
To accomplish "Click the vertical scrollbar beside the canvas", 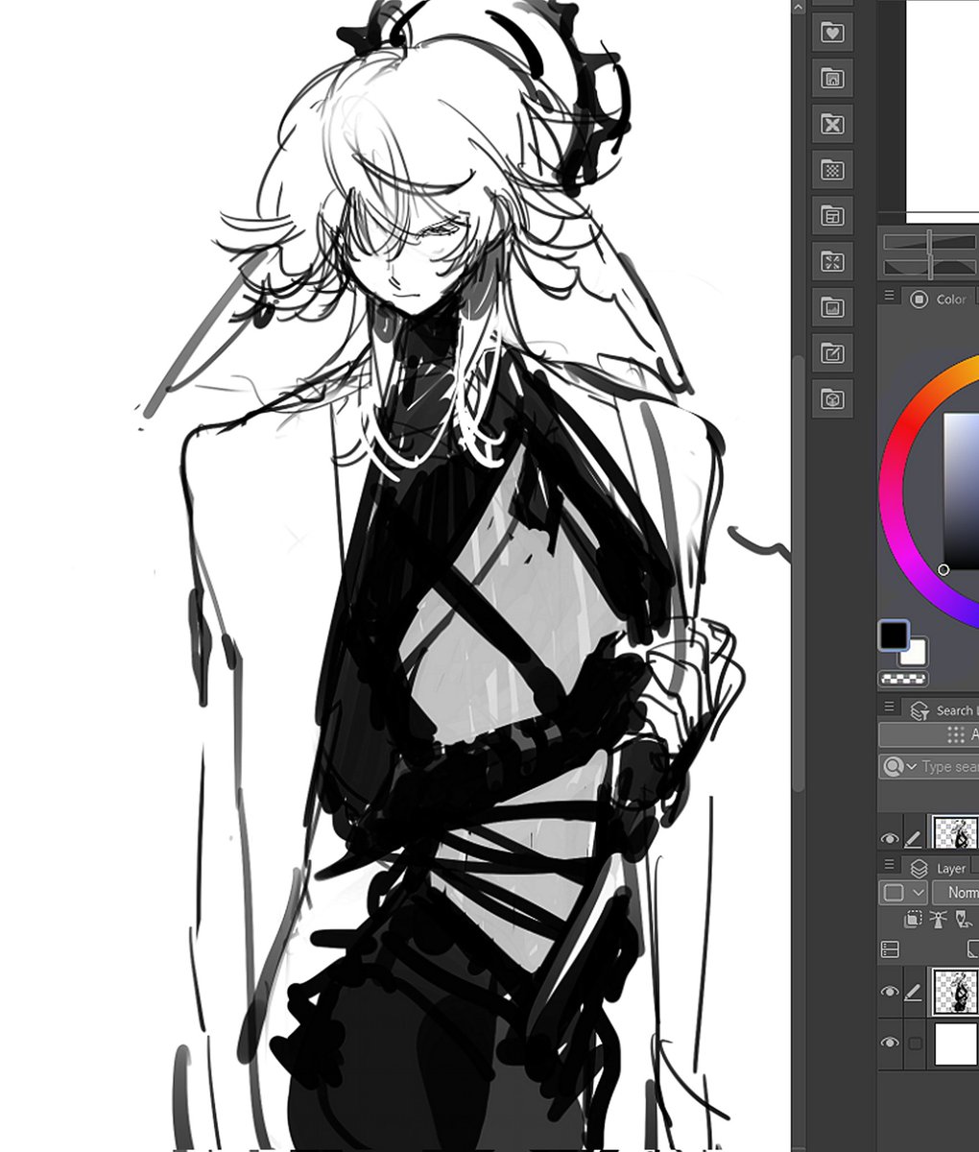I will [799, 572].
